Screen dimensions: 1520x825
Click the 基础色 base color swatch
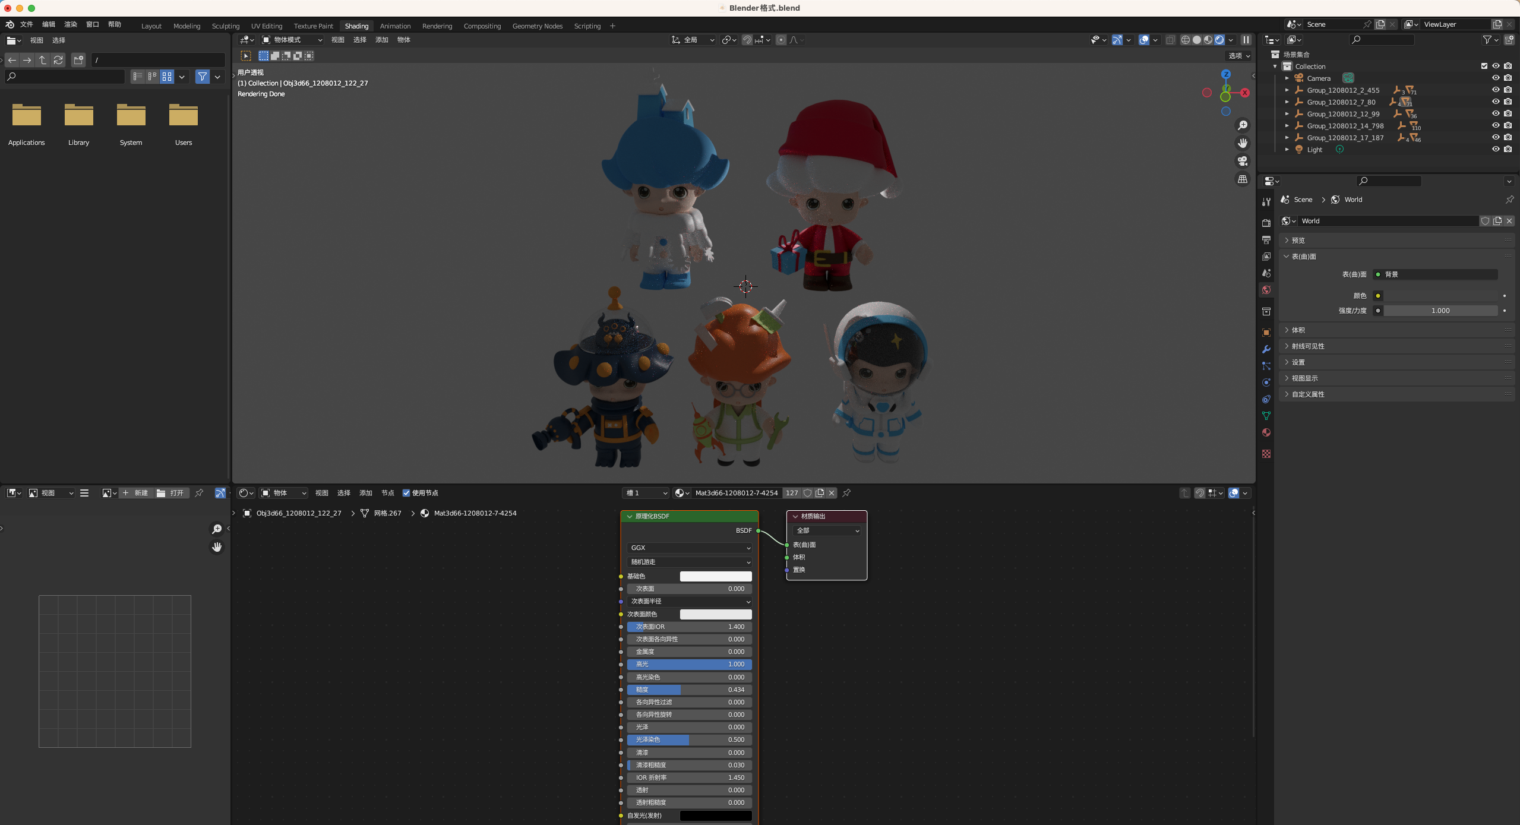point(715,576)
